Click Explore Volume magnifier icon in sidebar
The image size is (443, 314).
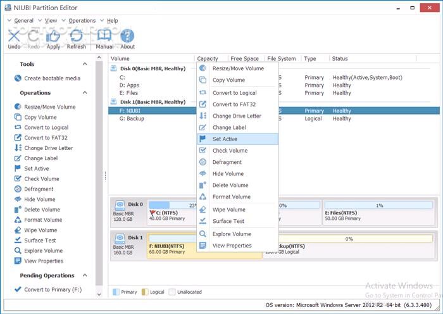click(18, 251)
